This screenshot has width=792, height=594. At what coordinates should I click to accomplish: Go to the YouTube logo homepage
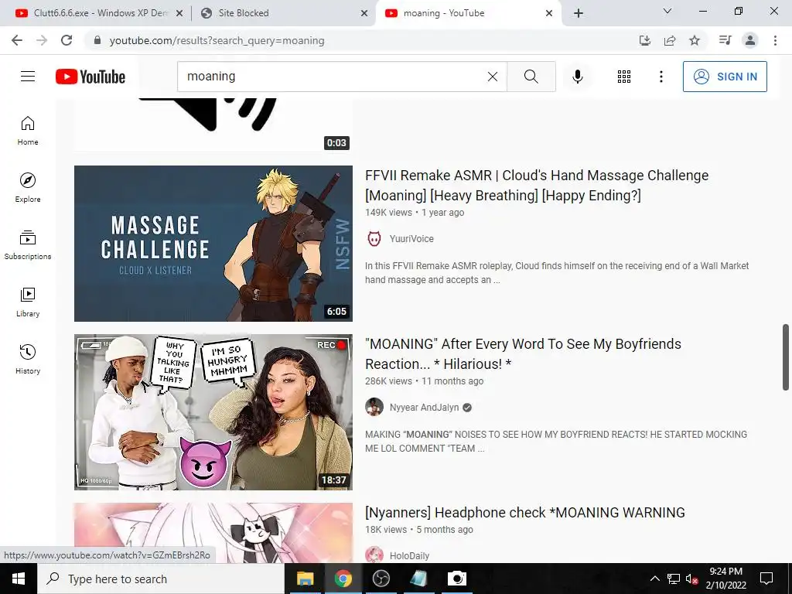point(90,77)
